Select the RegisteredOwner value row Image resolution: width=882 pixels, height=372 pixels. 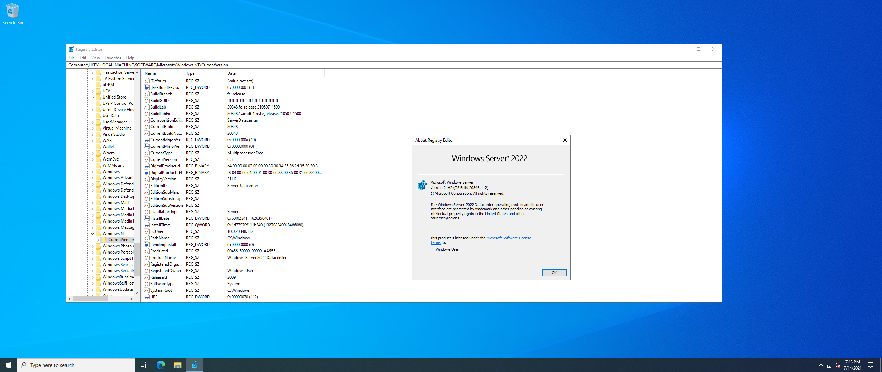point(234,270)
